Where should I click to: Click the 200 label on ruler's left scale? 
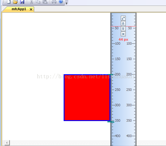coord(118,74)
